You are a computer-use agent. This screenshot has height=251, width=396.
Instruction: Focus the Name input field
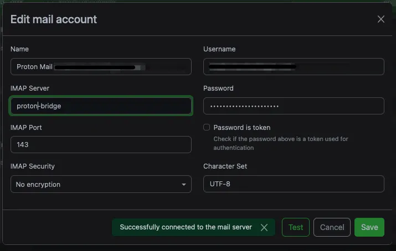[x=101, y=66]
